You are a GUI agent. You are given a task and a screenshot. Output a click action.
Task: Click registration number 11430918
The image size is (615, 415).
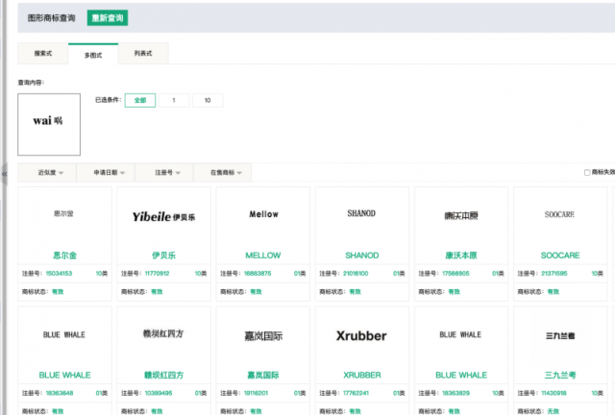tap(553, 393)
